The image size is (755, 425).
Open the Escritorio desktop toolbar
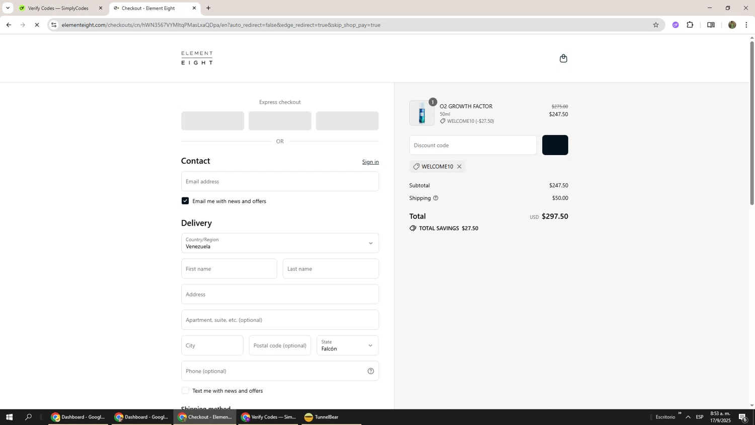click(665, 417)
